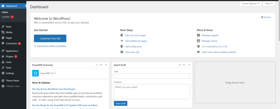Screen dimensions: 280x109
Task: Click the Posts pushpin icon
Action: click(3, 27)
